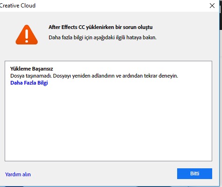Select the After Effects CC error heading
The height and width of the screenshot is (187, 222).
tap(100, 27)
